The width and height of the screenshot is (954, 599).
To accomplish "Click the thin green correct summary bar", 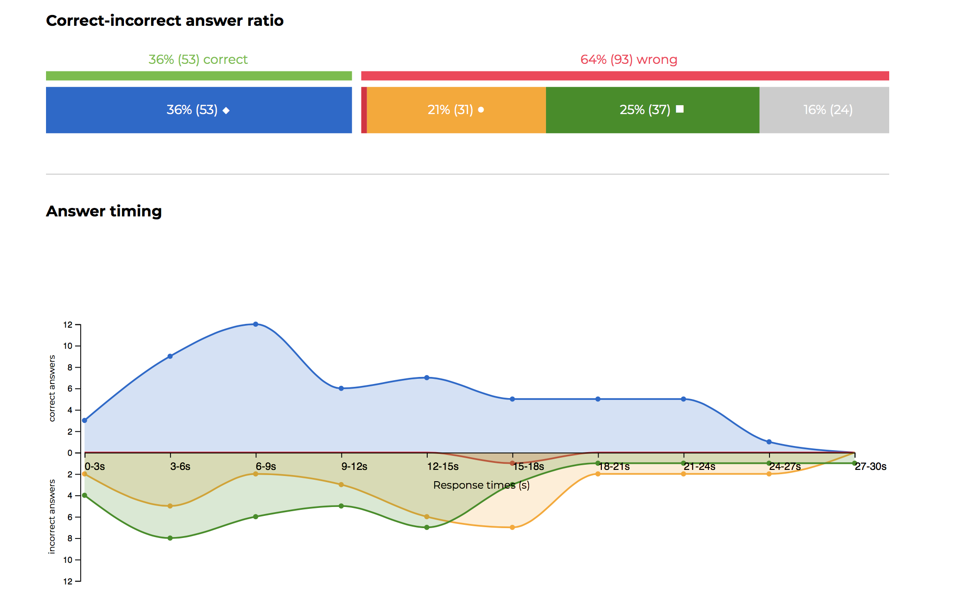I will 199,76.
